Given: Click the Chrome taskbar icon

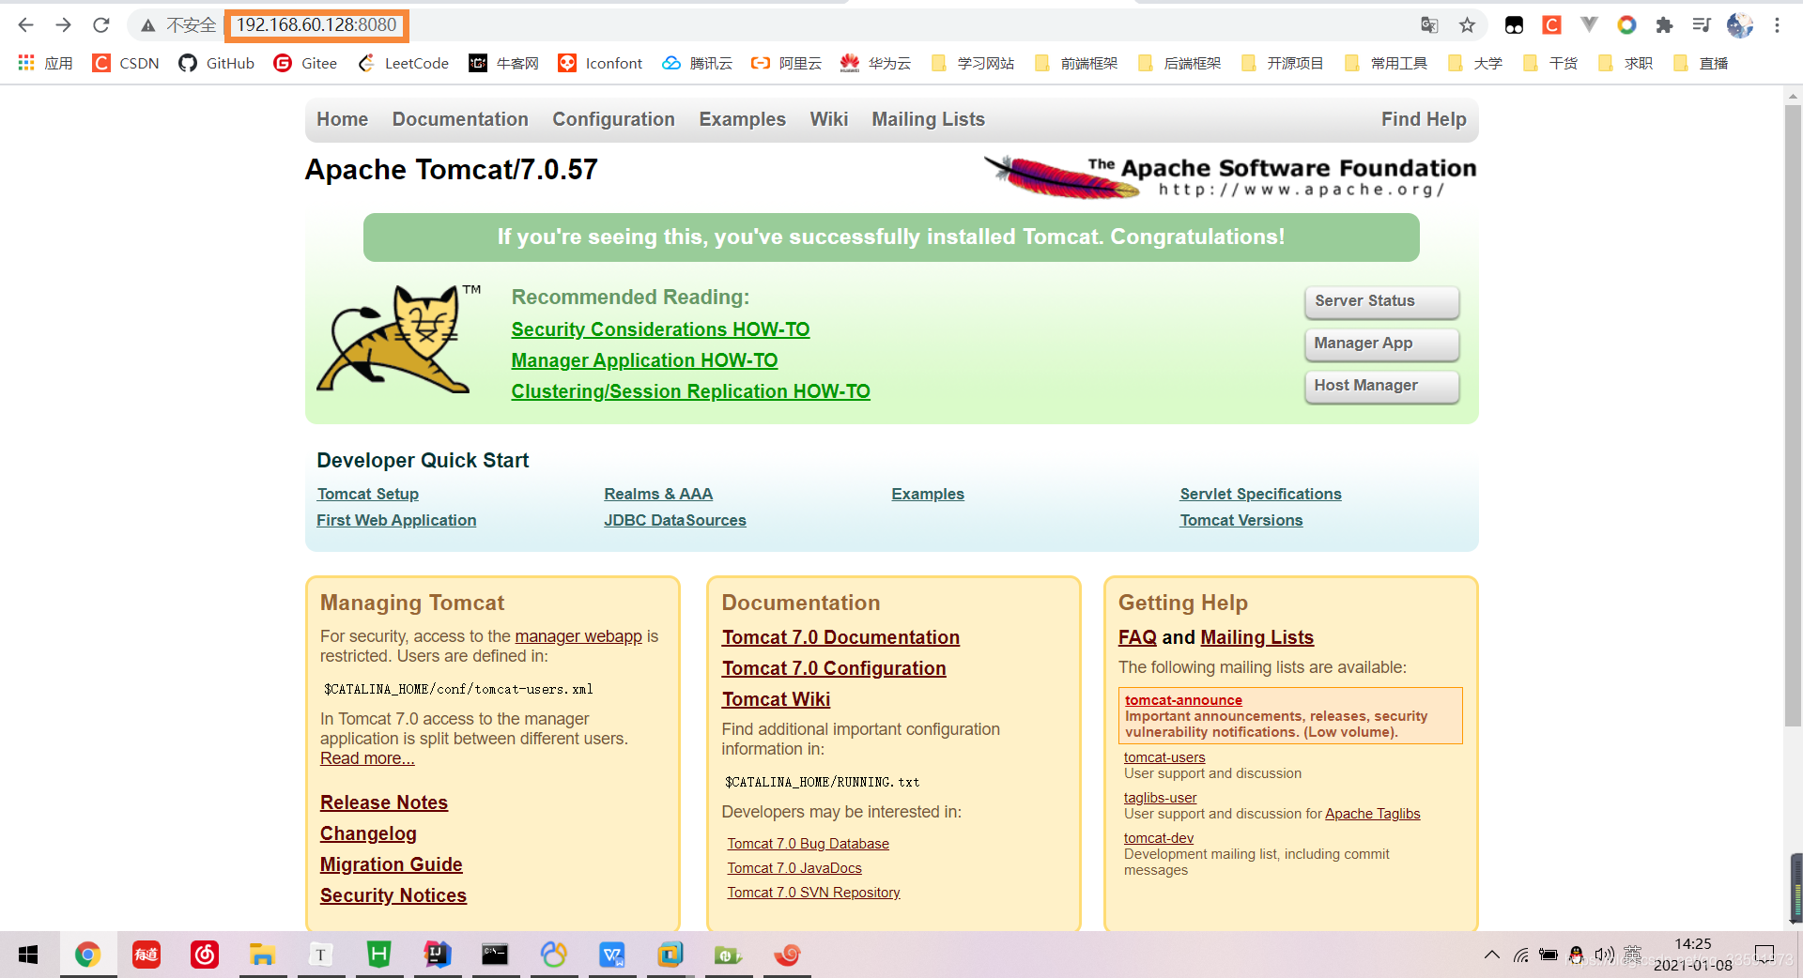Looking at the screenshot, I should point(87,955).
